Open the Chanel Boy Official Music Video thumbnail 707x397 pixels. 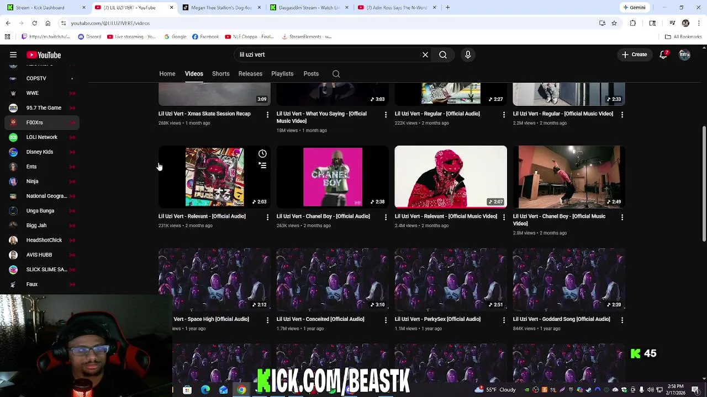click(x=569, y=176)
